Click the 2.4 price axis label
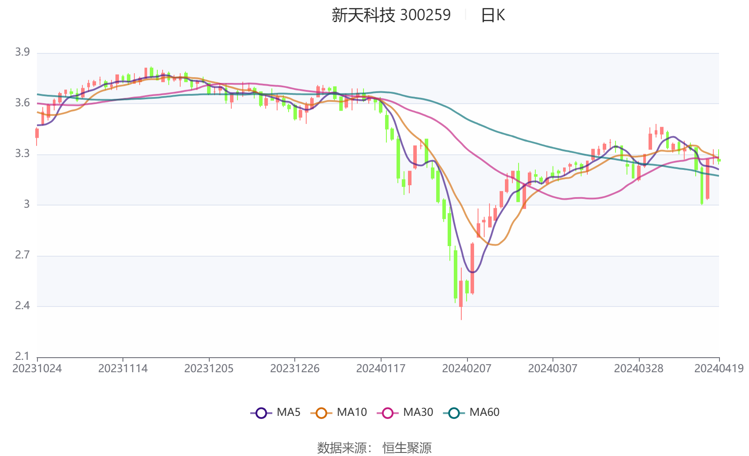This screenshot has width=749, height=456. (22, 306)
